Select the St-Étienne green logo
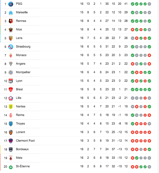Viewport: 159px width, 173px height. [x=11, y=167]
